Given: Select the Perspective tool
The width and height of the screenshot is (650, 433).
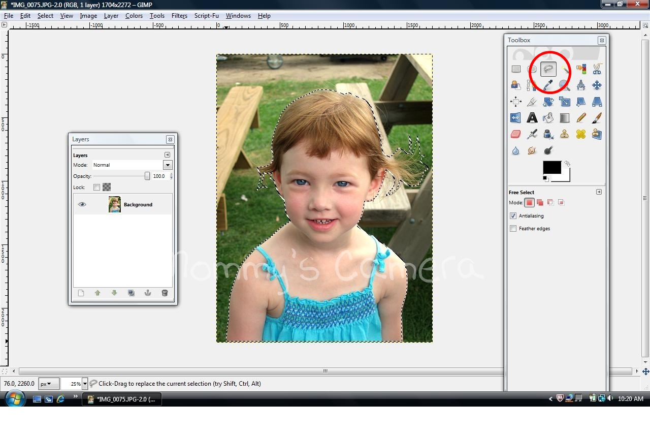Looking at the screenshot, I should (x=597, y=102).
